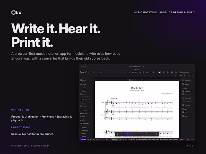
Task: Open the Key signatures palette item
Action: (x=85, y=97)
